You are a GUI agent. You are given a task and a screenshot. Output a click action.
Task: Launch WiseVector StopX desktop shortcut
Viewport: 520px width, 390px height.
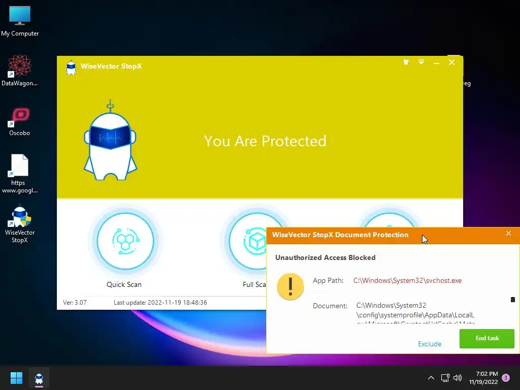coord(20,224)
